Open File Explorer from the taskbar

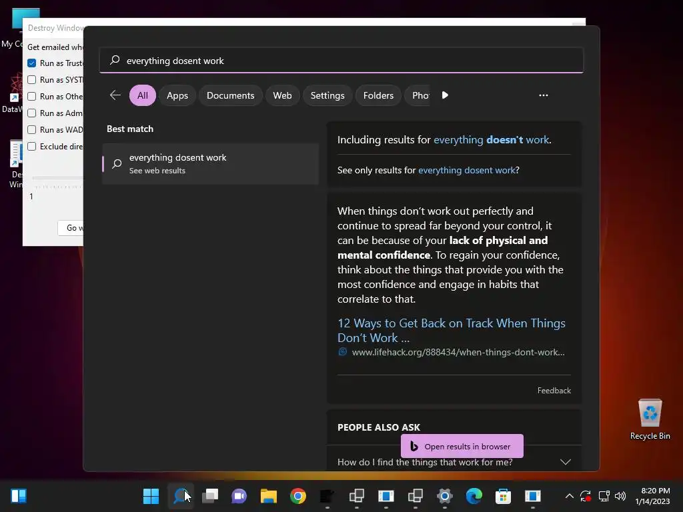pyautogui.click(x=269, y=496)
